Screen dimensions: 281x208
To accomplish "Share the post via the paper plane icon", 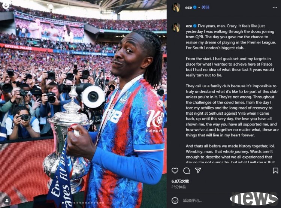I will pyautogui.click(x=198, y=171).
